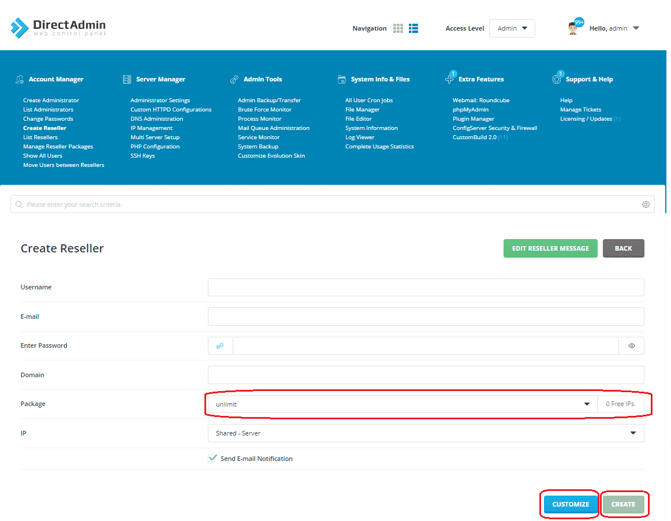Toggle password visibility eye icon
Viewport: 671px width, 521px height.
tap(632, 346)
